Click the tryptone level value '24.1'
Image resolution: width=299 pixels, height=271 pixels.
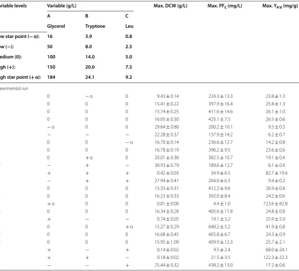click(90, 77)
